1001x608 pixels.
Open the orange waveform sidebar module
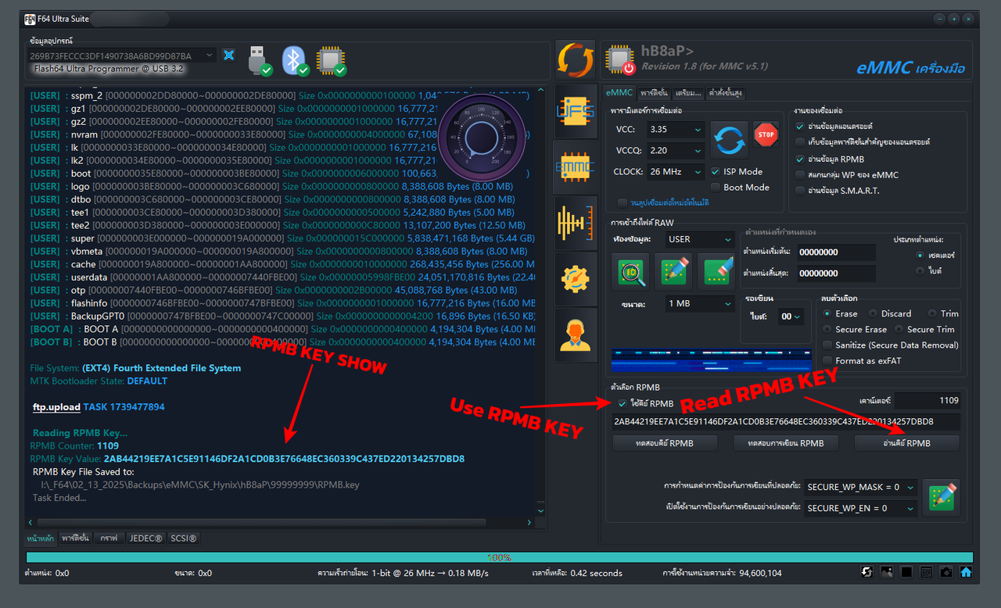point(576,224)
